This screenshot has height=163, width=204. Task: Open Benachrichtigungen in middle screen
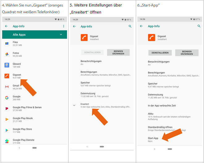pos(102,63)
